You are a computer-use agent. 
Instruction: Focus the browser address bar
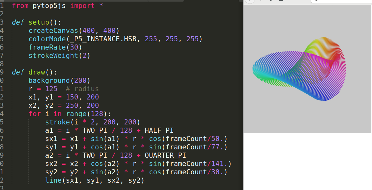point(342,1)
